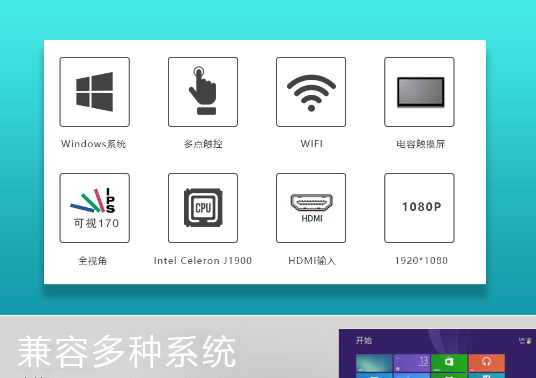The height and width of the screenshot is (378, 536).
Task: Click the 多点触控 label
Action: coord(203,144)
